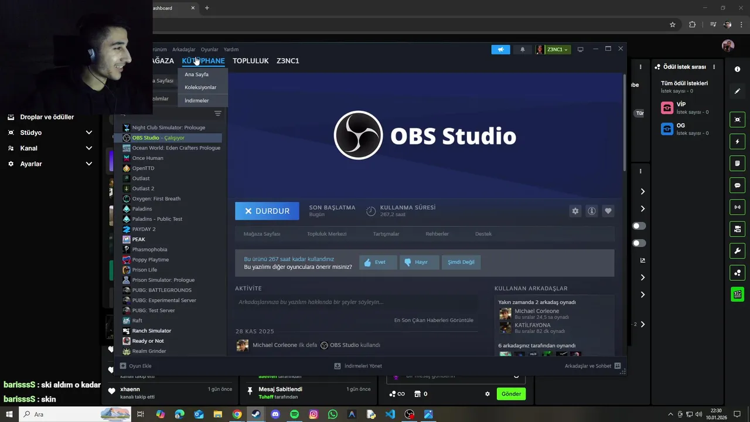Select Phasmophobia in library list

[x=149, y=250]
